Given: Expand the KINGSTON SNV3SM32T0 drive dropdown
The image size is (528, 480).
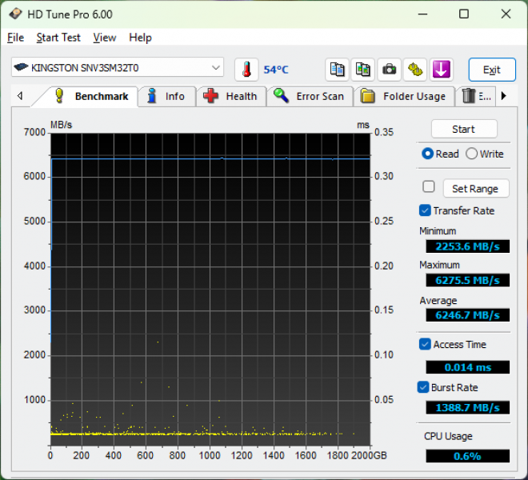Looking at the screenshot, I should coord(215,68).
